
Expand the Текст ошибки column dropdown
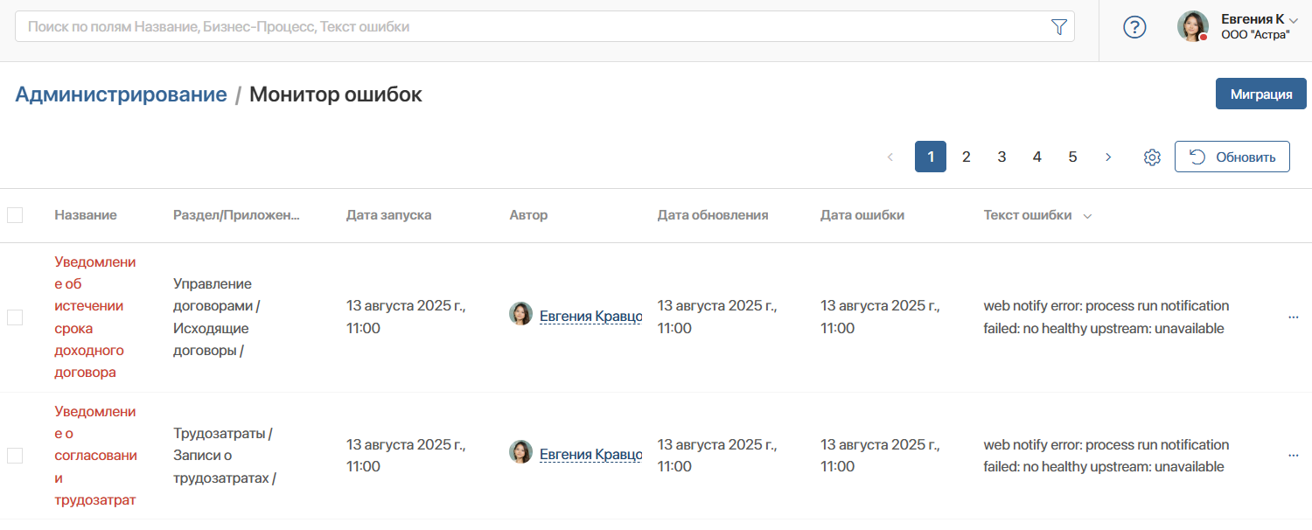point(1087,216)
